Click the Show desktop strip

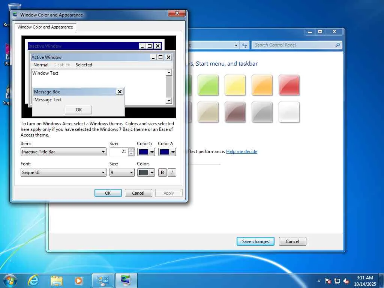pos(381,280)
